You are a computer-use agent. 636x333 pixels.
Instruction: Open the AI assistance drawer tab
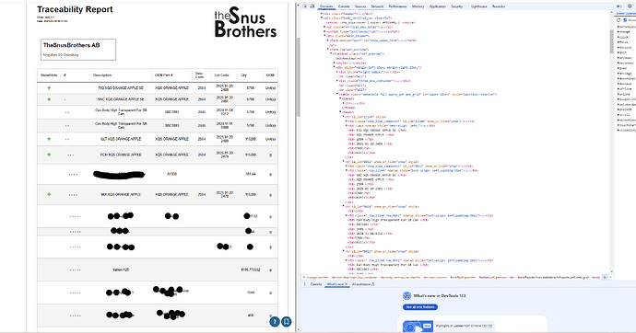(x=363, y=284)
